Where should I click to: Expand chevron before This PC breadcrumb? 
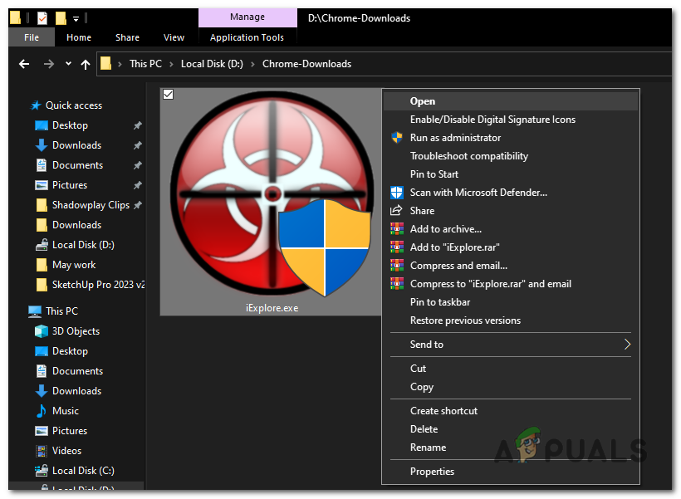(x=120, y=64)
